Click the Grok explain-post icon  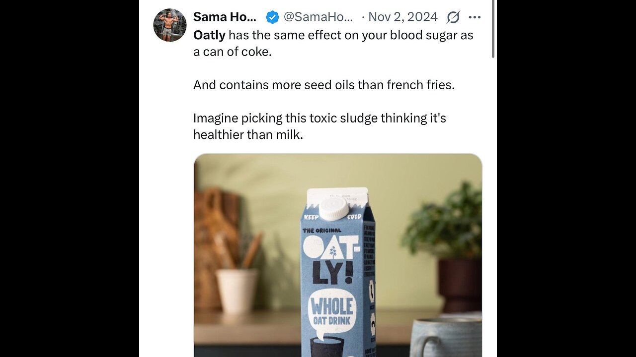(x=453, y=17)
